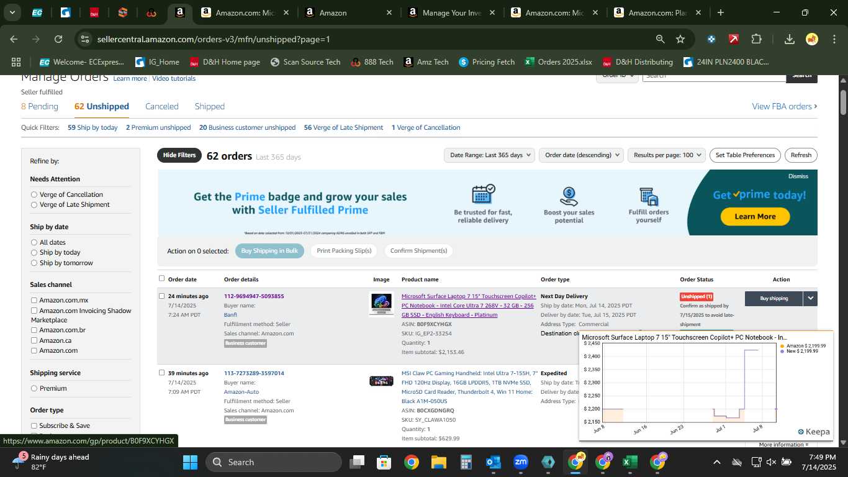Check Amazon.ca sales channel

click(34, 340)
